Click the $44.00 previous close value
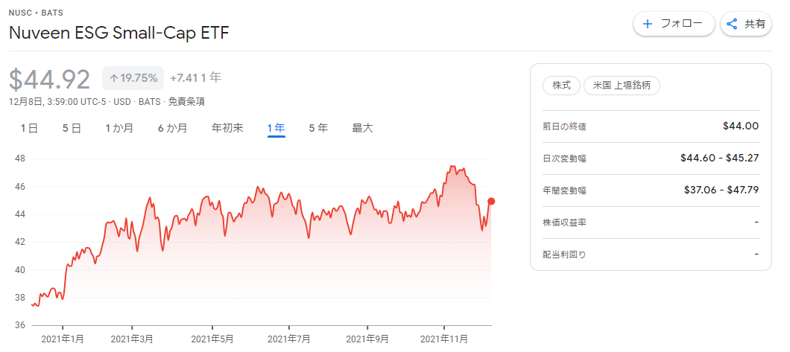Screen dimensions: 790x352 point(741,127)
